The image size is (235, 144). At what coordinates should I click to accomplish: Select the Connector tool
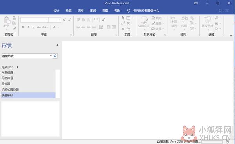coord(123,23)
